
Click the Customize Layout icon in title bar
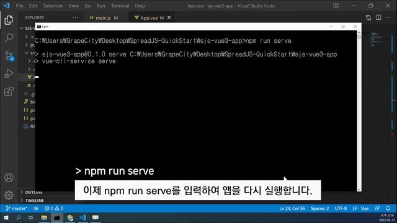(336, 6)
